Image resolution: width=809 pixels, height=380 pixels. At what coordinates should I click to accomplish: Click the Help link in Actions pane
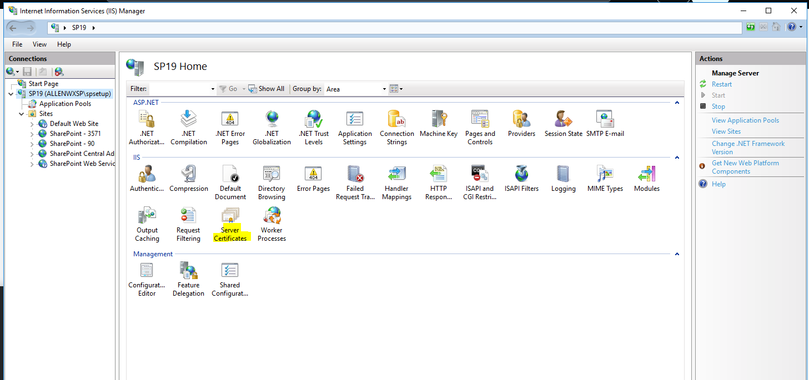pyautogui.click(x=718, y=184)
